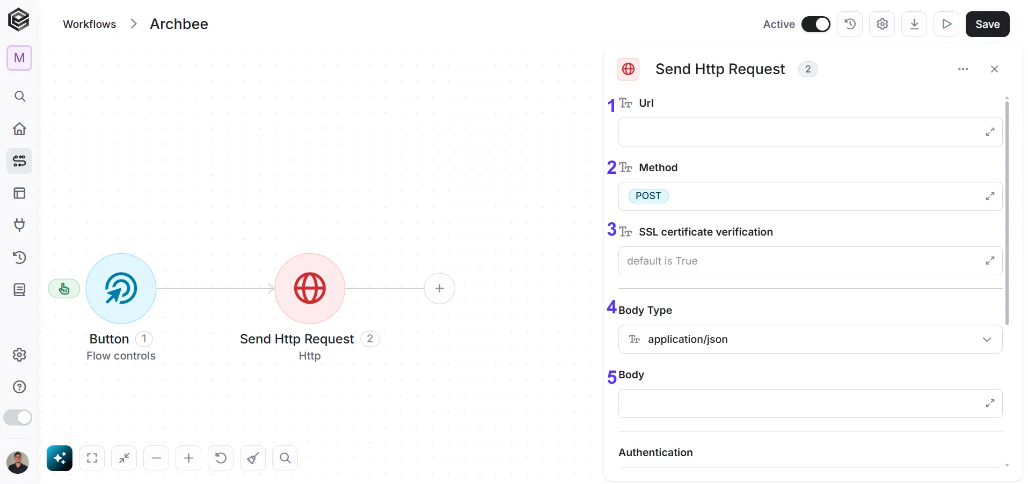
Task: Expand the Url field editor
Action: [x=990, y=132]
